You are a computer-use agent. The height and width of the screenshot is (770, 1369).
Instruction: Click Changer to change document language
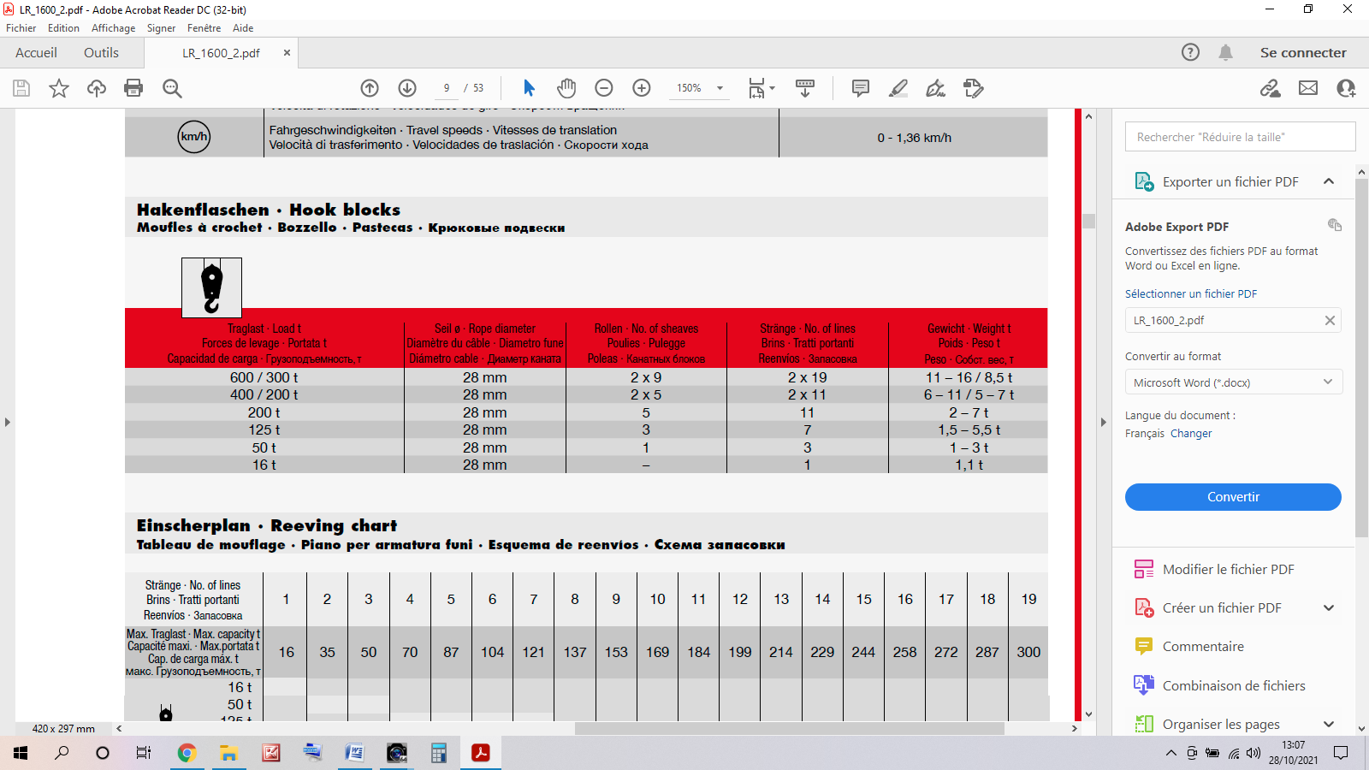click(1191, 433)
